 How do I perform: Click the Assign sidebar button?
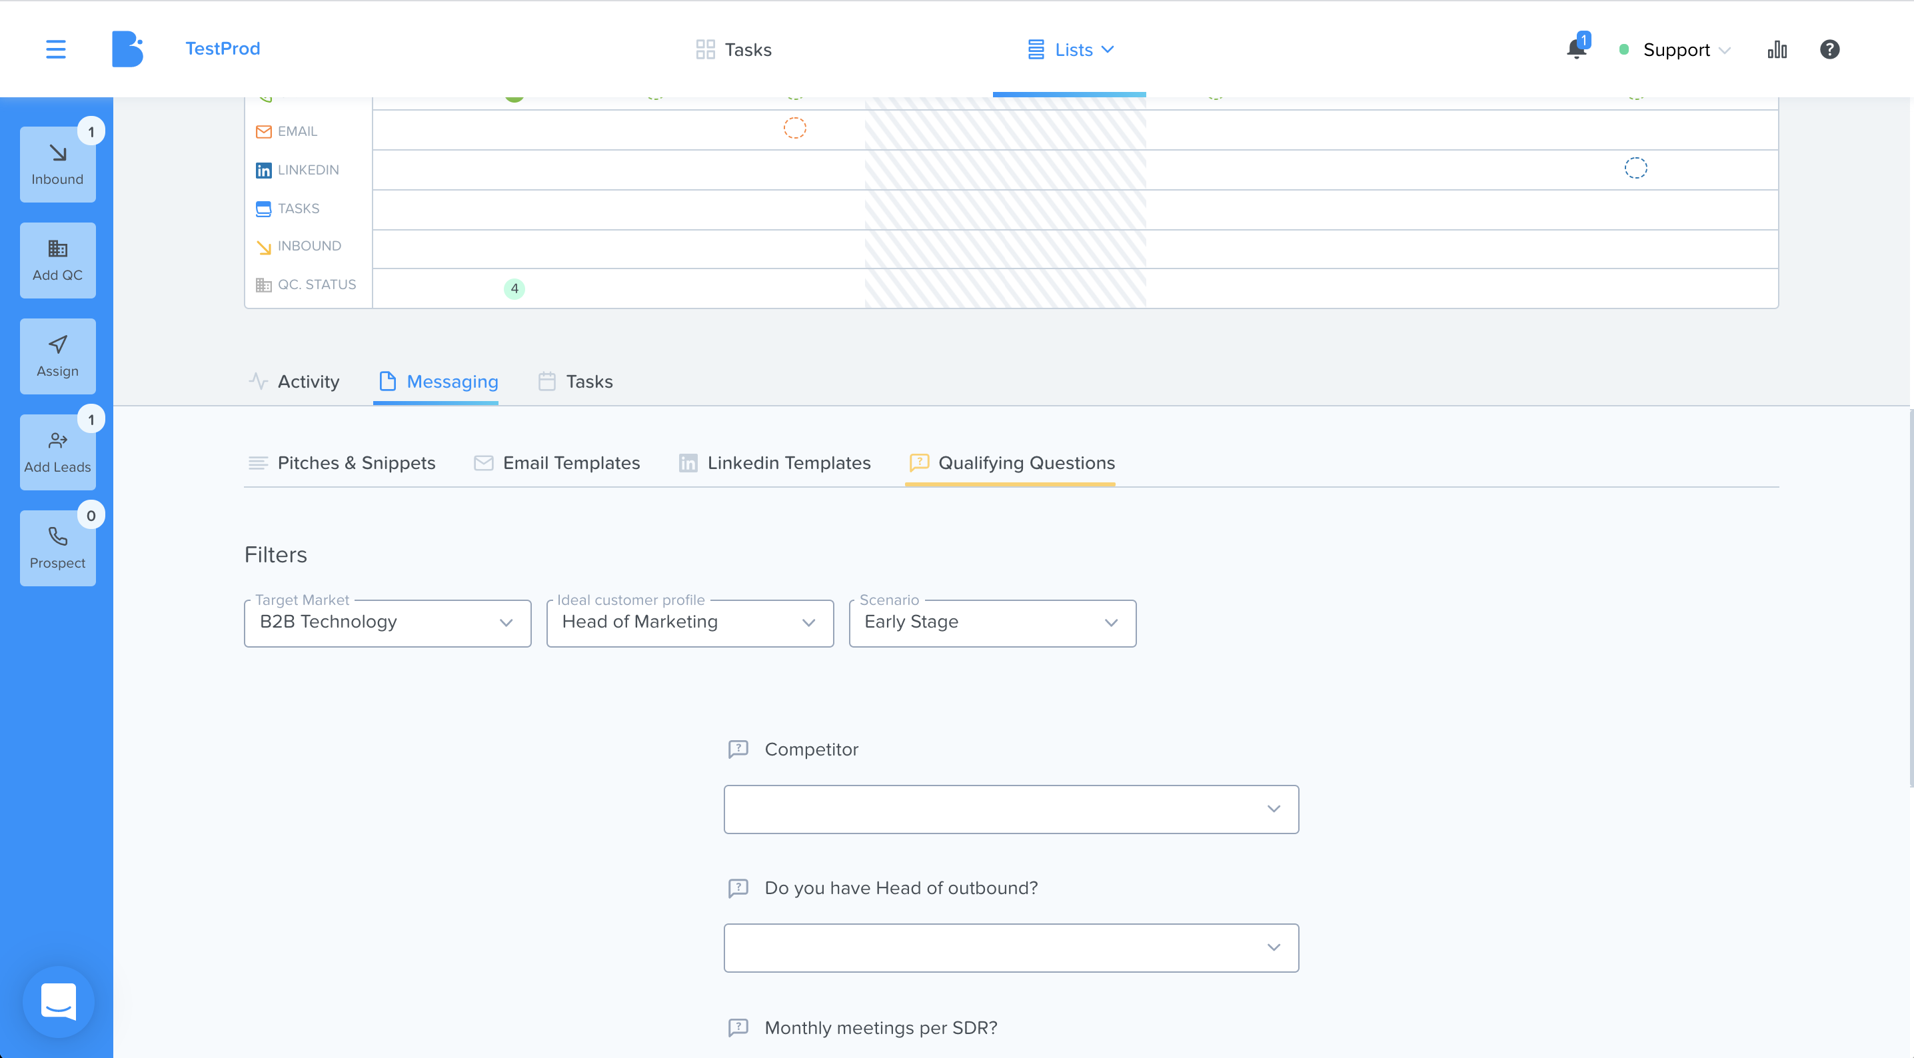(x=58, y=356)
